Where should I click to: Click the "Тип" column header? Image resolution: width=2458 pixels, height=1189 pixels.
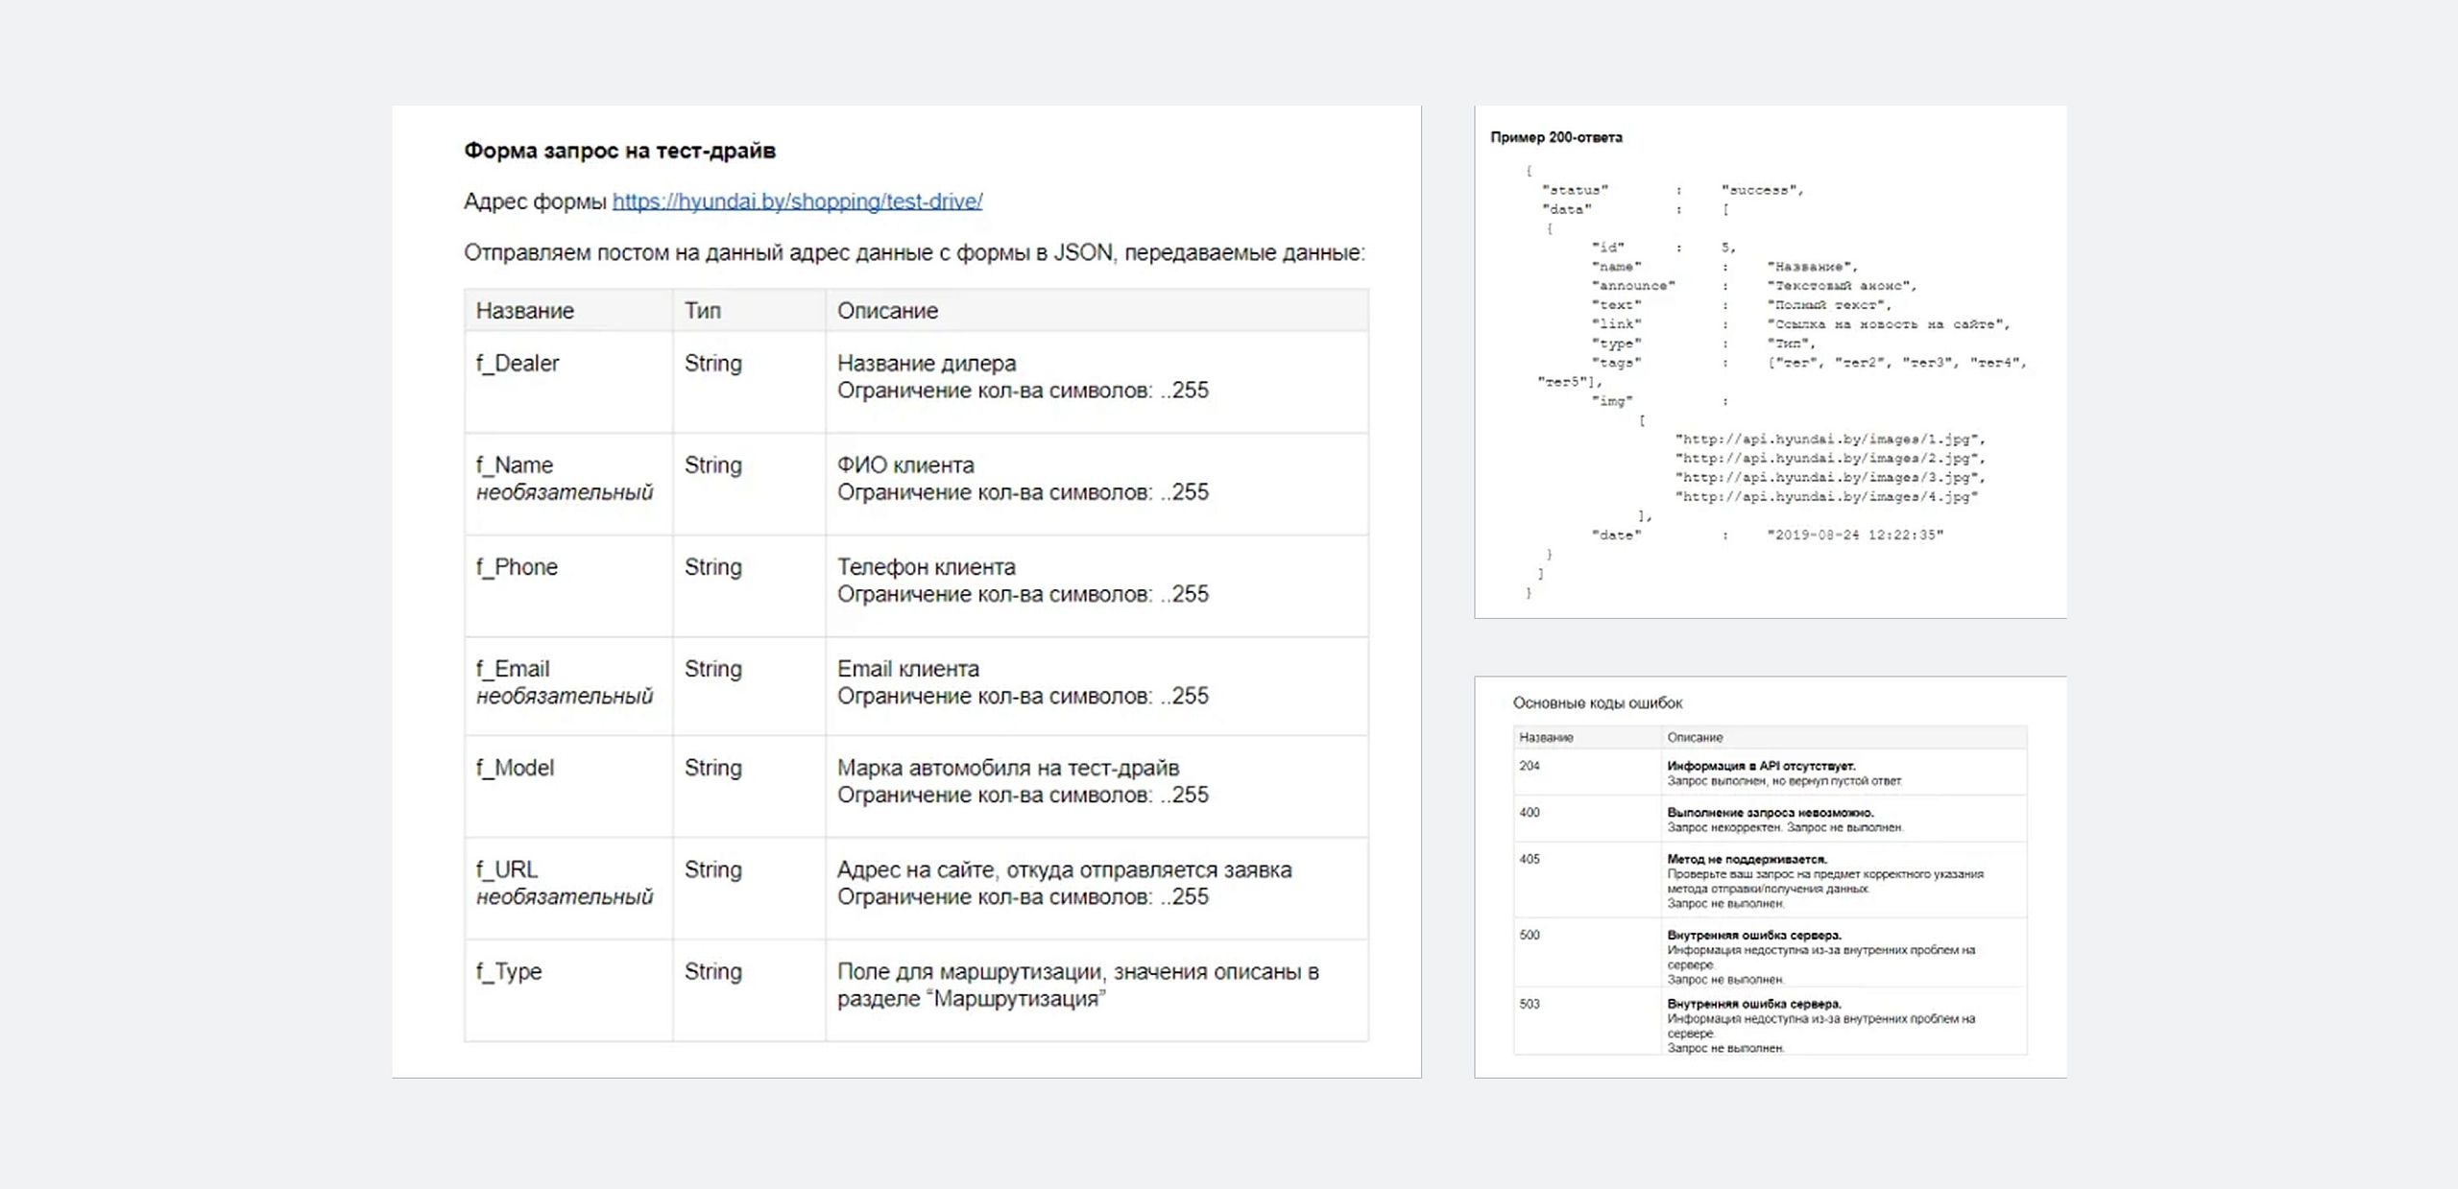tap(703, 311)
